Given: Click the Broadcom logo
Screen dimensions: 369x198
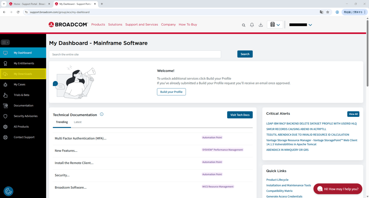Looking at the screenshot, I should point(68,24).
